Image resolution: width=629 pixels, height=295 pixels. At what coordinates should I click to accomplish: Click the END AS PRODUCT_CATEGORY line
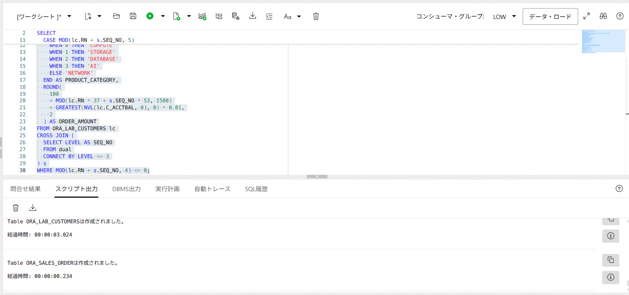click(81, 80)
